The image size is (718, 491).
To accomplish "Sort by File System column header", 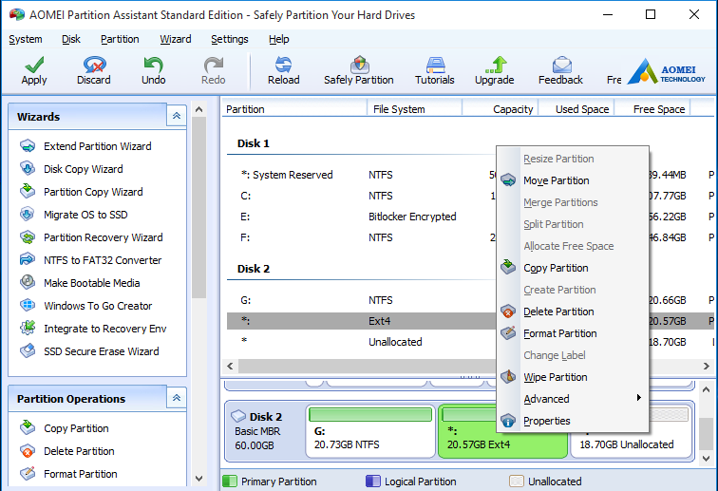I will (x=414, y=109).
